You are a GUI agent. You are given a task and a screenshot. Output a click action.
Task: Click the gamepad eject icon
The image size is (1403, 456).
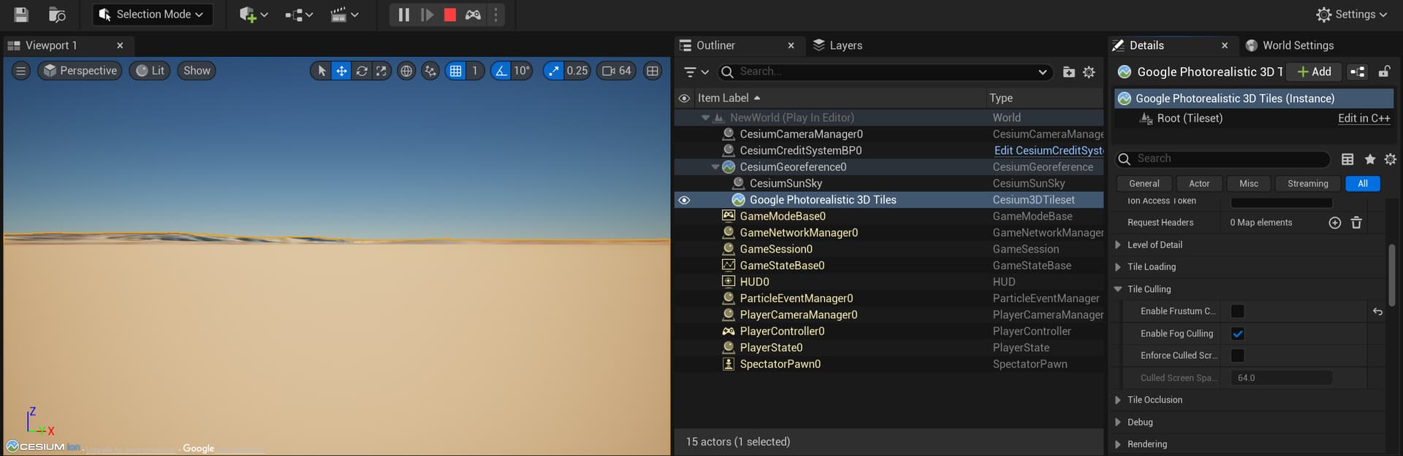pyautogui.click(x=474, y=14)
